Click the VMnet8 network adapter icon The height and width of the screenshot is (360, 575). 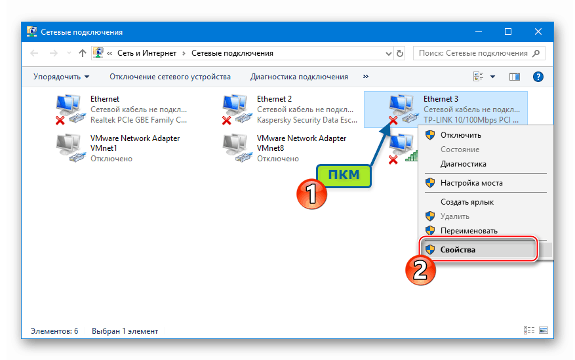coord(237,148)
